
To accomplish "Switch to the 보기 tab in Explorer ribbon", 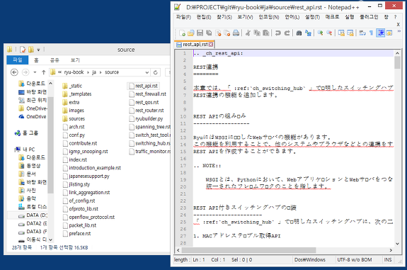I will (x=75, y=60).
